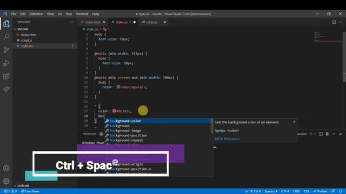Open the Source Control view
The height and width of the screenshot is (194, 346).
6,50
